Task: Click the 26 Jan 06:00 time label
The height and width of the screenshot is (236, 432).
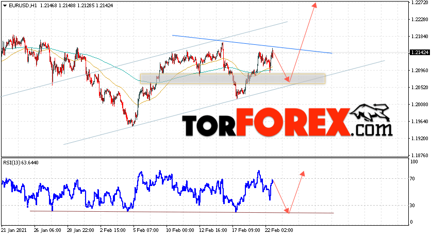Action: coord(47,230)
